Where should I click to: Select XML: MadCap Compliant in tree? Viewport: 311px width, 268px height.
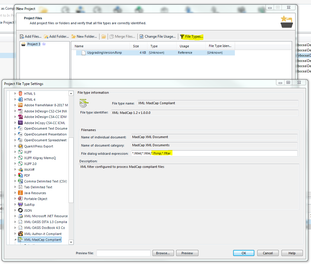42,240
